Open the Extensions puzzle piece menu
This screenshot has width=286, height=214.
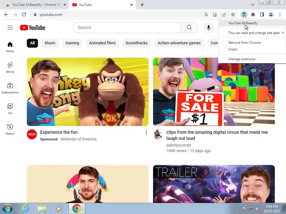pos(253,14)
